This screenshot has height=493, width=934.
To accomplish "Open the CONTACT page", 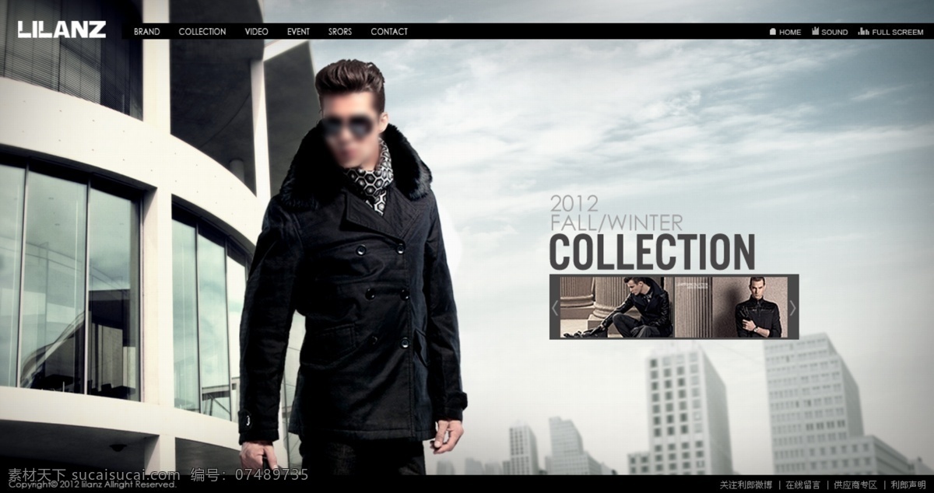I will click(389, 32).
